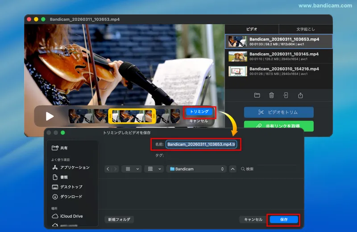Switch to the ビデオ tab
Screen dimensions: 357x232
click(x=252, y=29)
